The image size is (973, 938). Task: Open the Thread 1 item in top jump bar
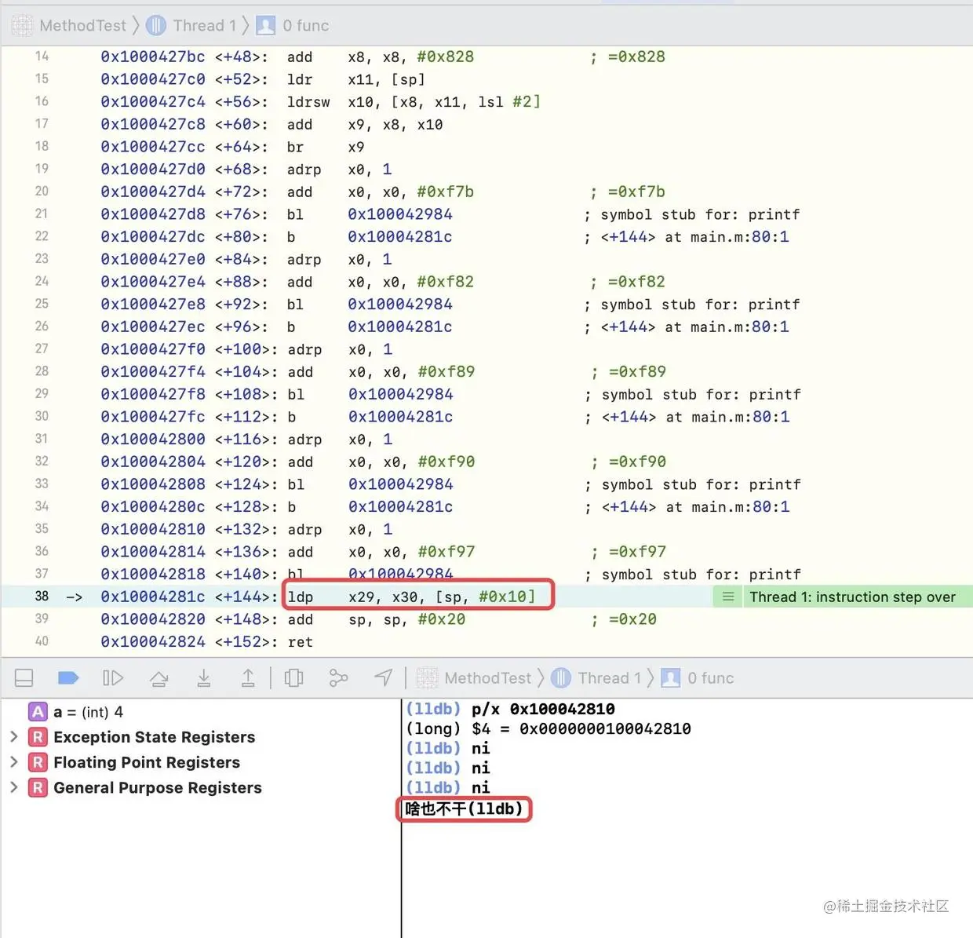point(204,26)
